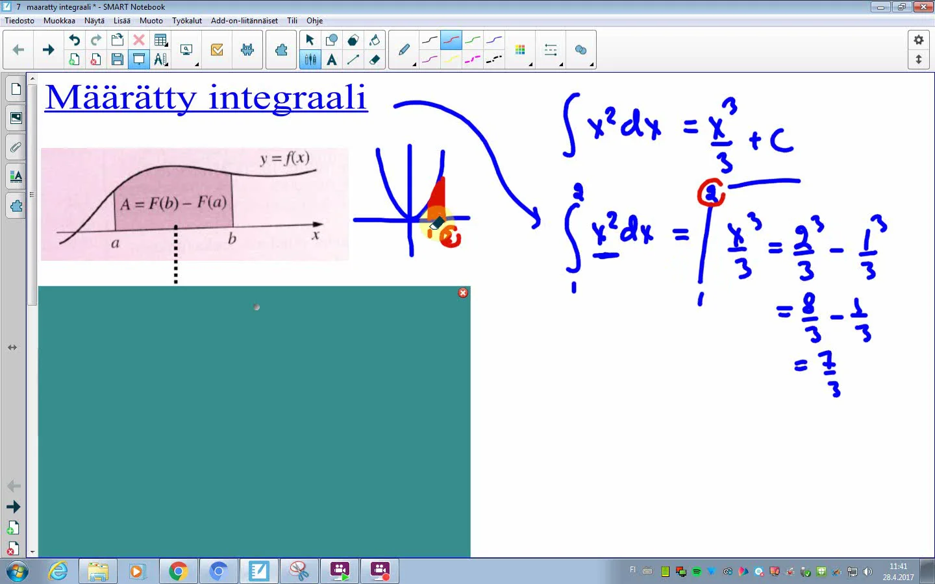The image size is (935, 584).
Task: Choose the magenta dashed pen style
Action: click(473, 60)
